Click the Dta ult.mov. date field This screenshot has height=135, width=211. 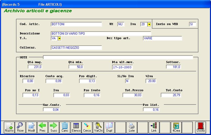point(122,67)
